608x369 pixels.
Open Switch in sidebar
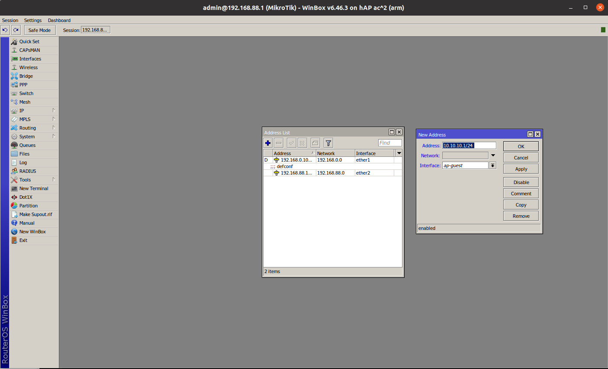(x=34, y=93)
